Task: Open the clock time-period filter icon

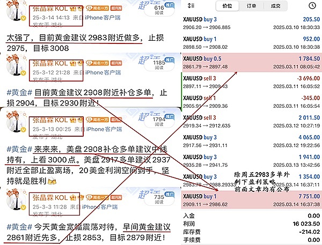Action: [x=312, y=6]
